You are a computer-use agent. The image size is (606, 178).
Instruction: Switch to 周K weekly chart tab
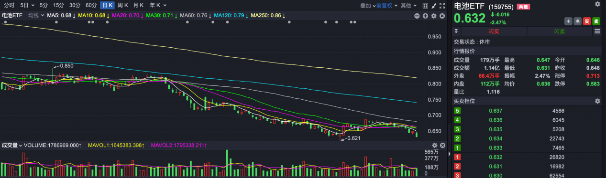point(122,6)
